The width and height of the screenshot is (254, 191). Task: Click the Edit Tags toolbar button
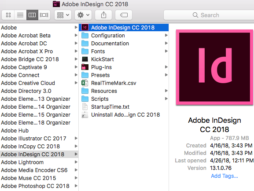coord(124,15)
